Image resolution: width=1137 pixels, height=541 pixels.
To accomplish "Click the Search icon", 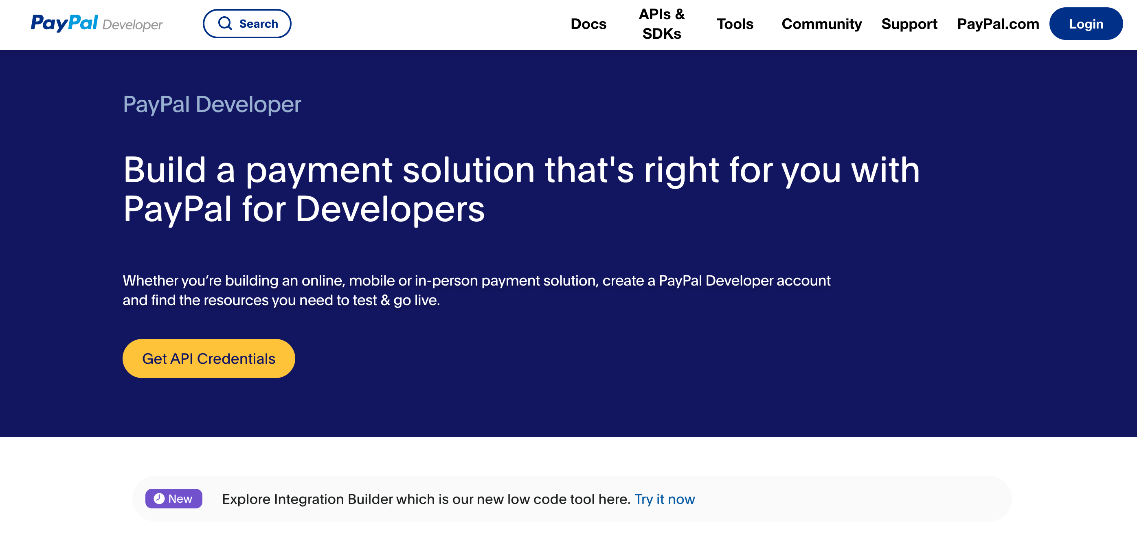I will point(226,24).
